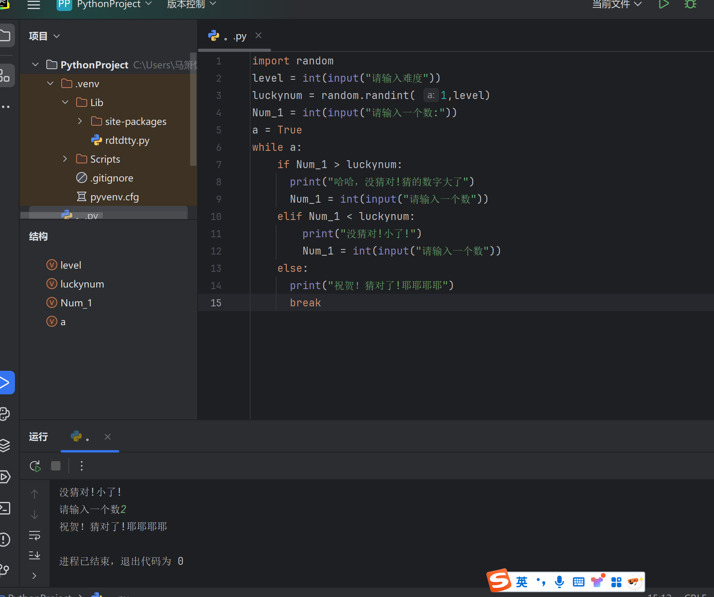714x597 pixels.
Task: Collapse the .venv folder
Action: click(50, 84)
